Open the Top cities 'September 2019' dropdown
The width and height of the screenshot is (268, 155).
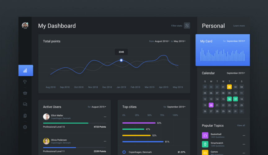176,107
